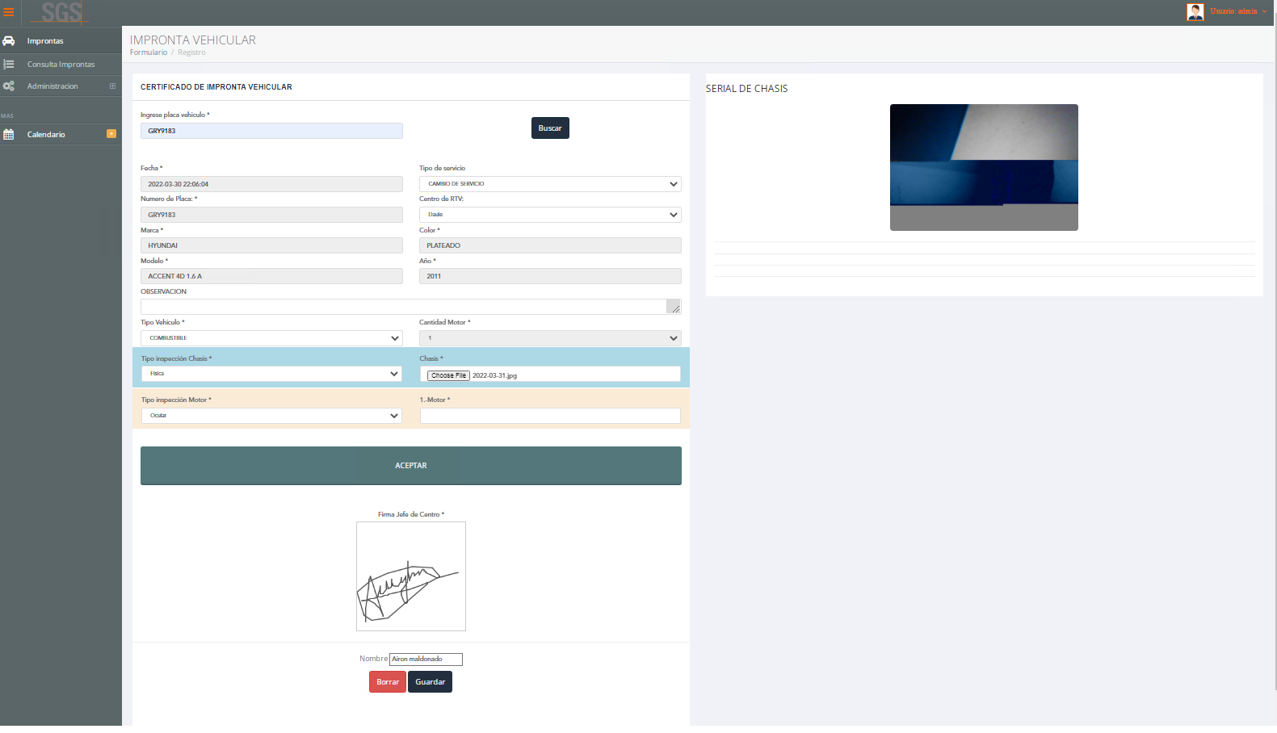Image resolution: width=1277 pixels, height=733 pixels.
Task: Click Choose File for Chasis
Action: (x=448, y=375)
